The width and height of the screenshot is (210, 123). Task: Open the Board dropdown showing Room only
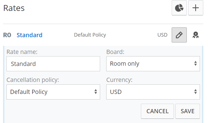[153, 64]
